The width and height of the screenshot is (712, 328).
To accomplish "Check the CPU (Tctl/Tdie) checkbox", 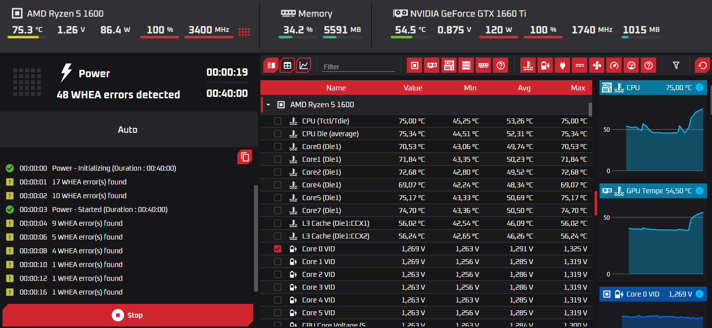I will click(278, 121).
